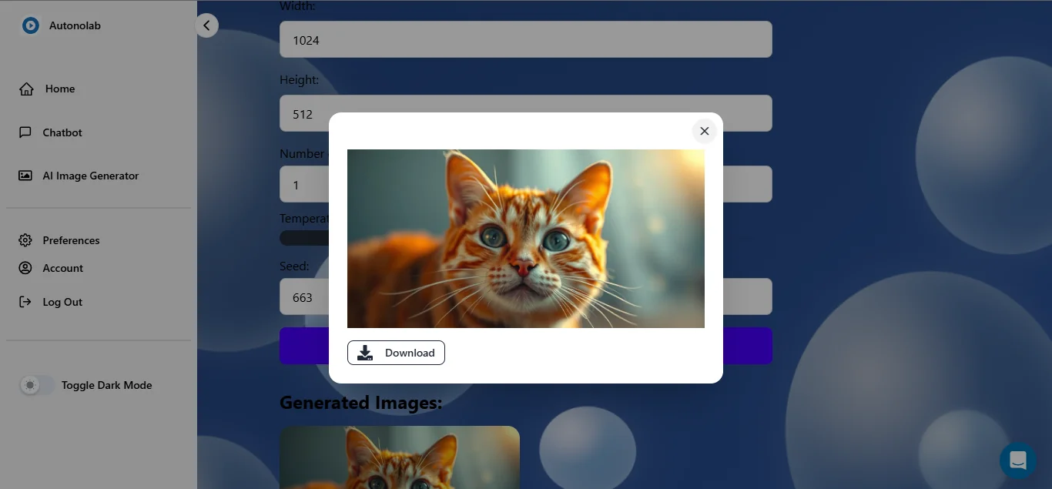Click the gear icon beside Preferences
Screen dimensions: 1052x489
coord(25,240)
